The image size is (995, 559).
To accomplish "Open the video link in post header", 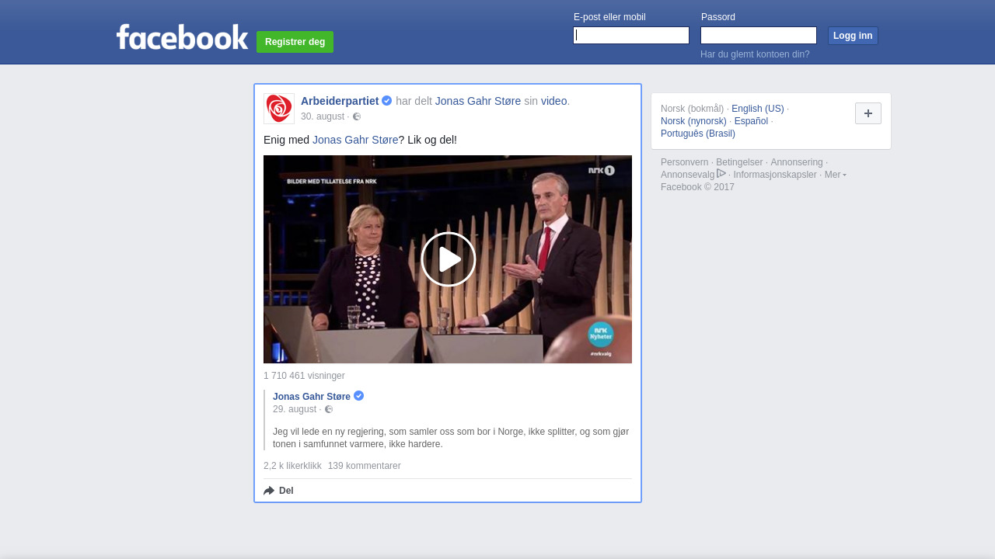I will coord(554,101).
